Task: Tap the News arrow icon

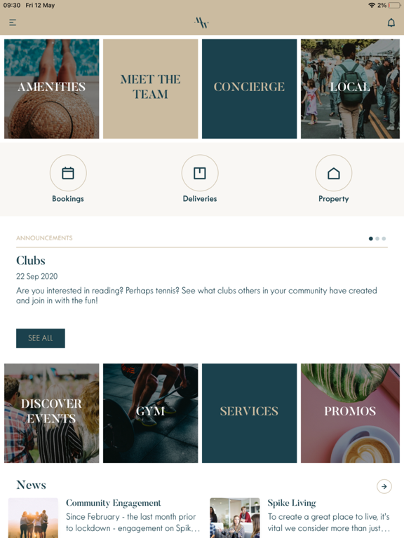Action: pyautogui.click(x=384, y=486)
